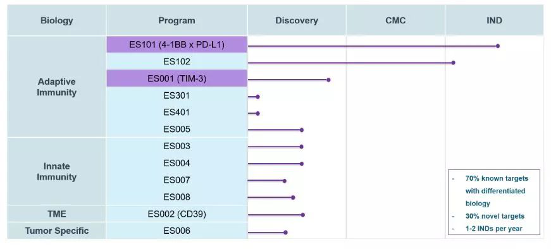Click the ES002 (CD39) program cell
The height and width of the screenshot is (249, 551).
coord(176,214)
